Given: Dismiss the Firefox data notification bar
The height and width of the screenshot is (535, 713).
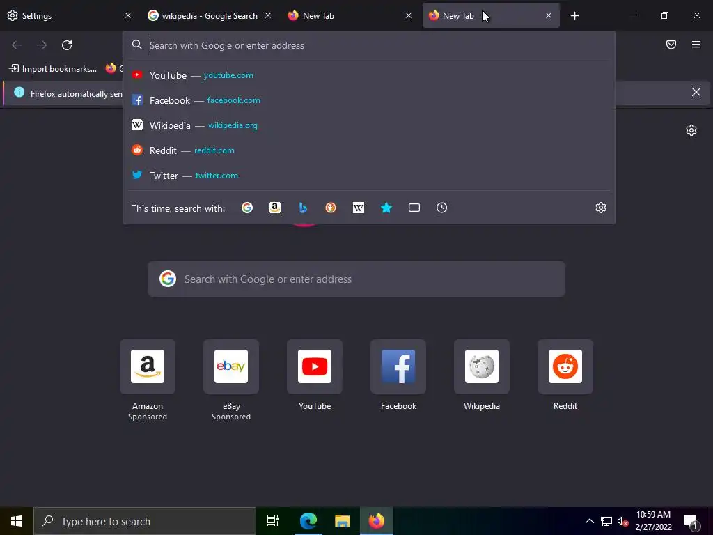Looking at the screenshot, I should [696, 93].
